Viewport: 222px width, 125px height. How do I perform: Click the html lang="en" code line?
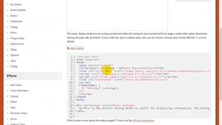pyautogui.click(x=88, y=59)
